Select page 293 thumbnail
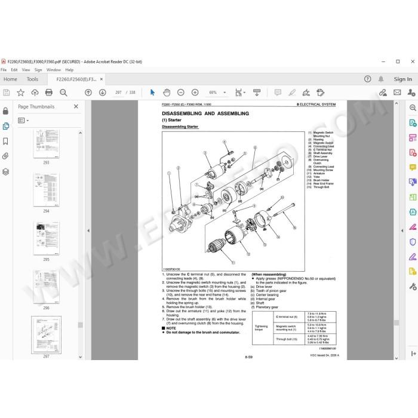This screenshot has width=418, height=418. [x=47, y=144]
